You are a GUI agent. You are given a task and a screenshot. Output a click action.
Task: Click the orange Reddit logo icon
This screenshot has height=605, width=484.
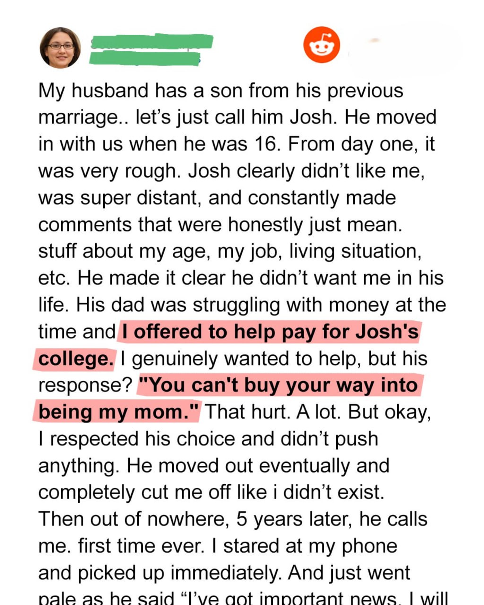321,45
